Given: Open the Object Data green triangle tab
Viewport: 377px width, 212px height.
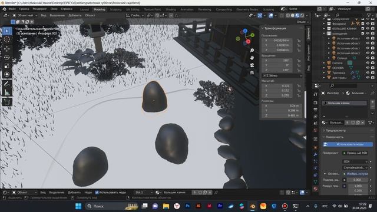Looking at the screenshot, I should point(316,182).
